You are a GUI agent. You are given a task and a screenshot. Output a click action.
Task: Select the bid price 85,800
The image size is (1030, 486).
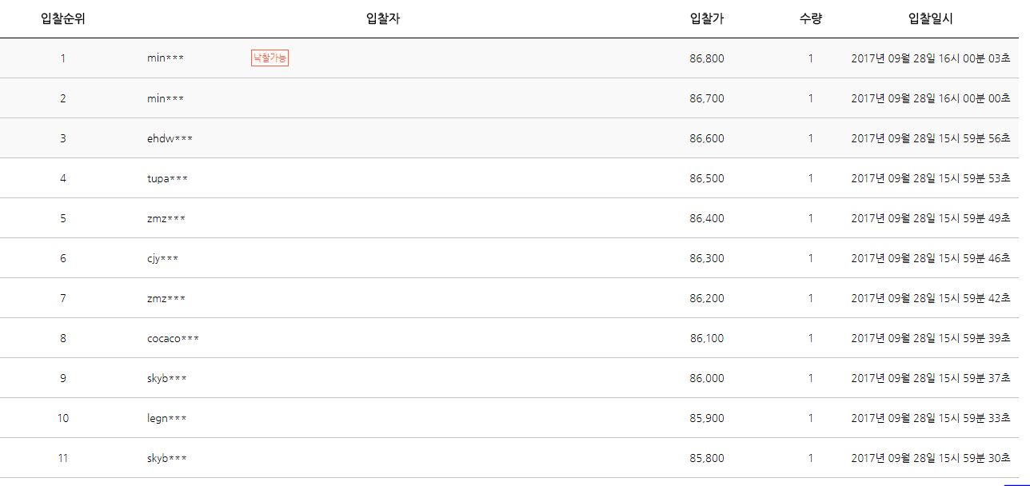coord(707,458)
